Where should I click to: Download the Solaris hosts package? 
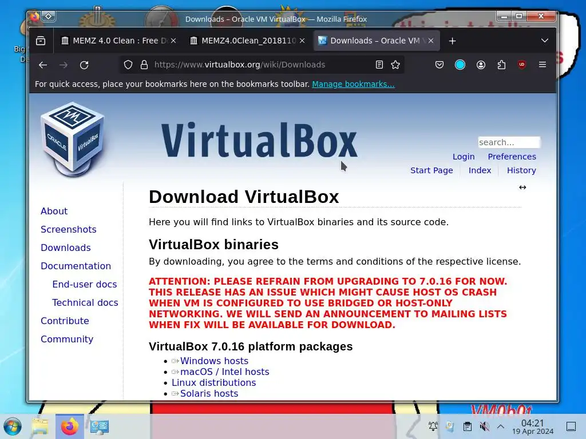[209, 393]
